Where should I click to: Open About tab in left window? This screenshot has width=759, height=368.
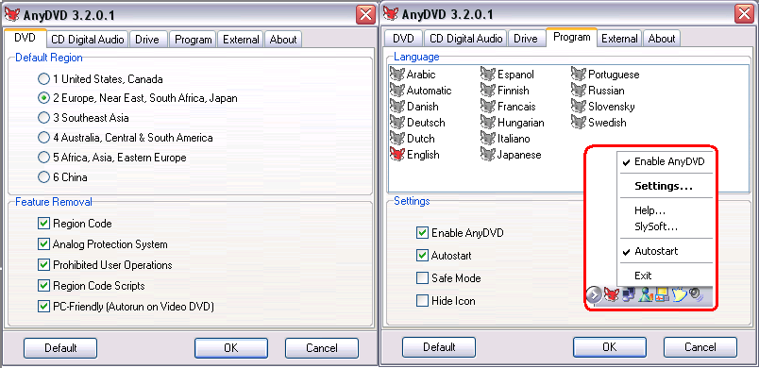click(x=283, y=40)
